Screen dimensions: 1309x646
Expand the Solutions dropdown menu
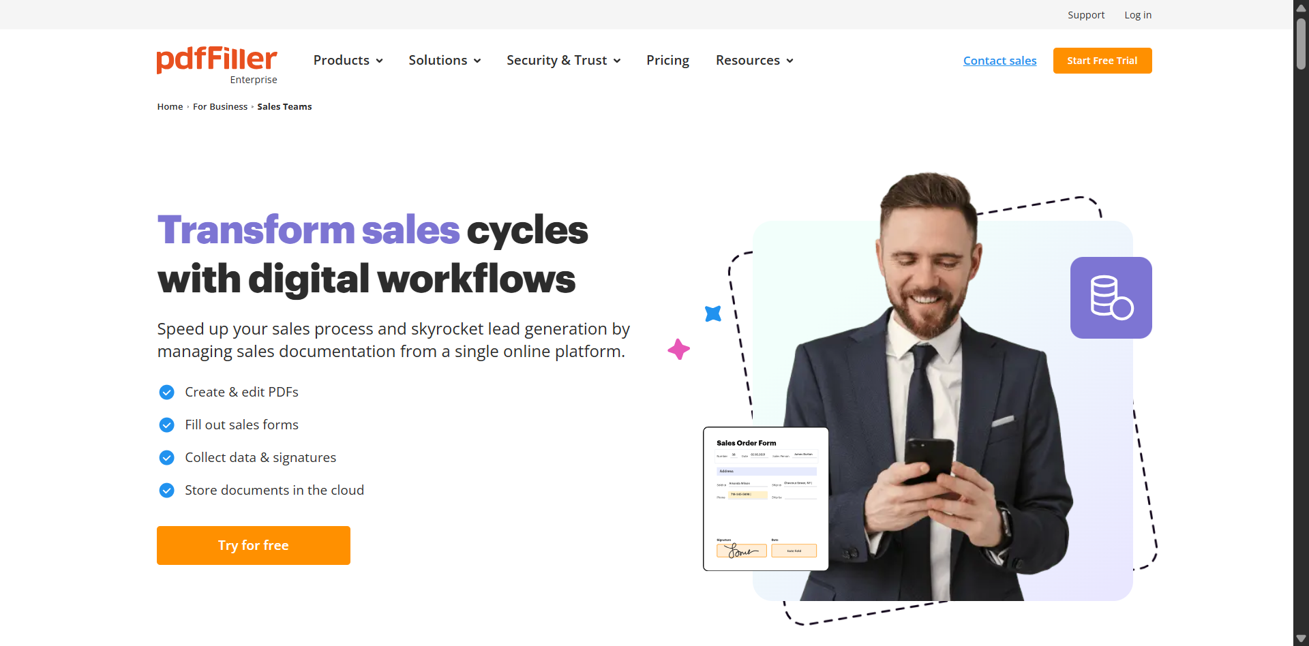[x=445, y=60]
